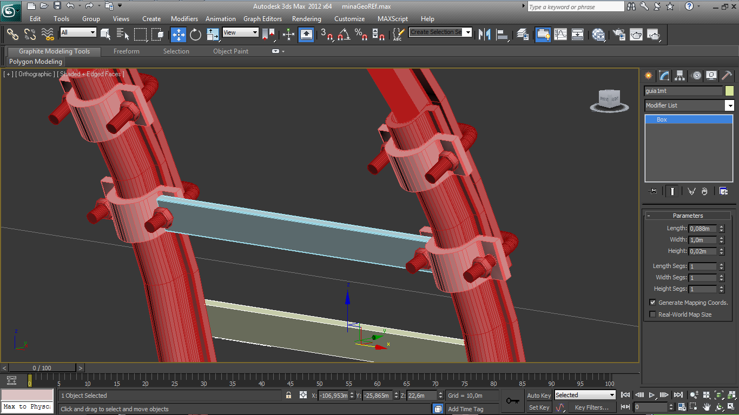The width and height of the screenshot is (739, 415).
Task: Click the Set Key button
Action: pos(539,407)
